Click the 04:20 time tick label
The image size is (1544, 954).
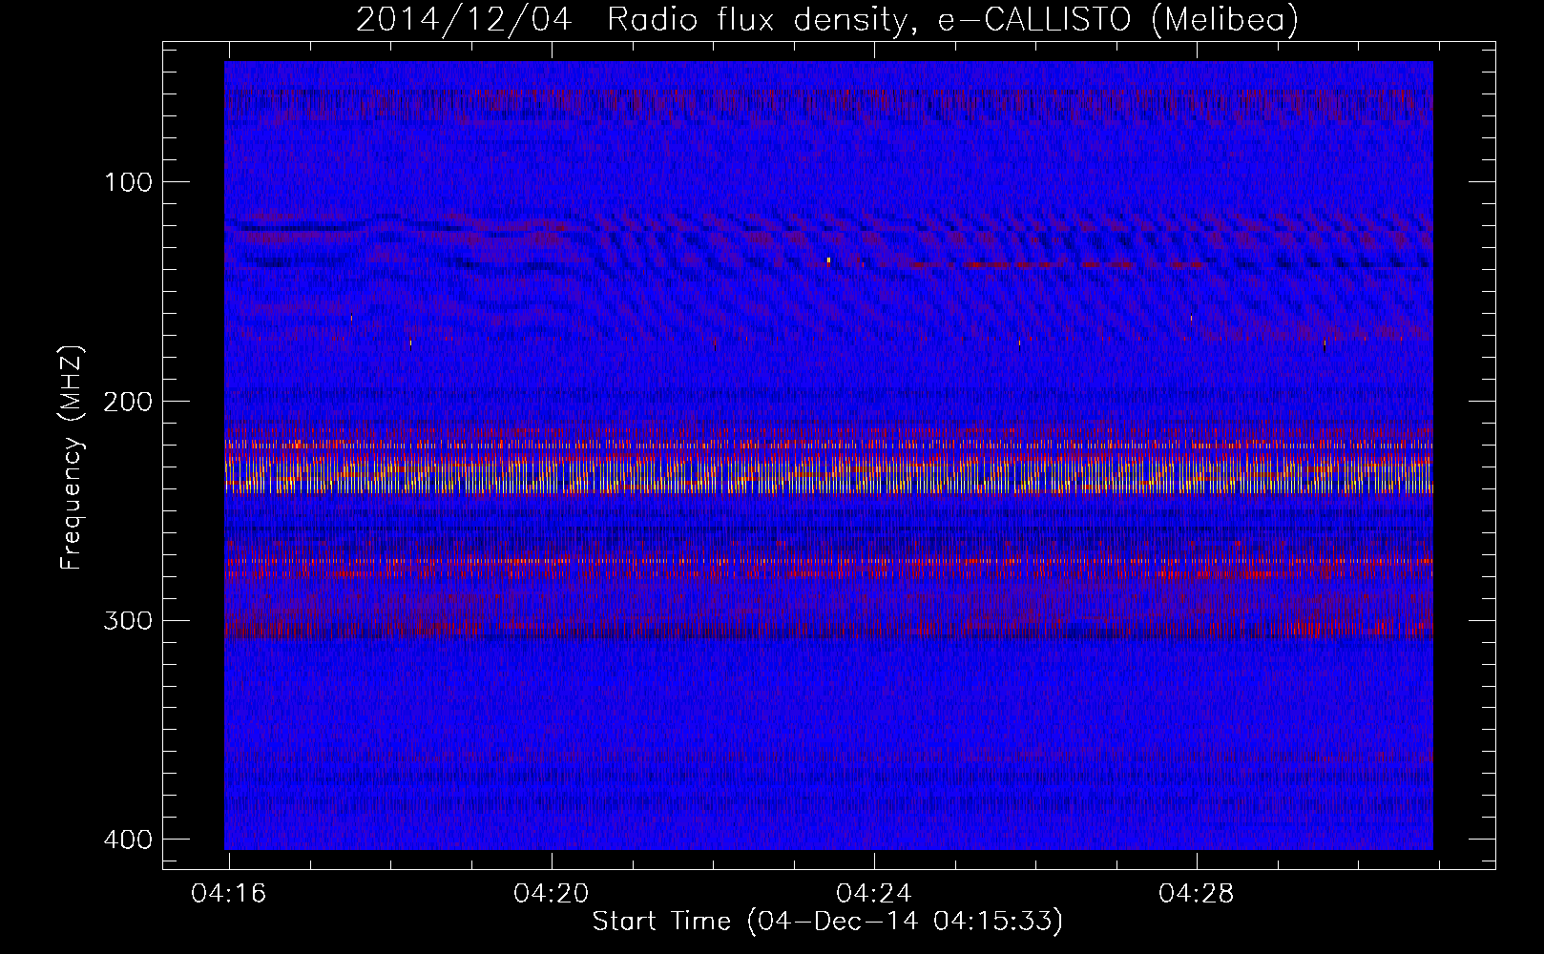pyautogui.click(x=552, y=894)
